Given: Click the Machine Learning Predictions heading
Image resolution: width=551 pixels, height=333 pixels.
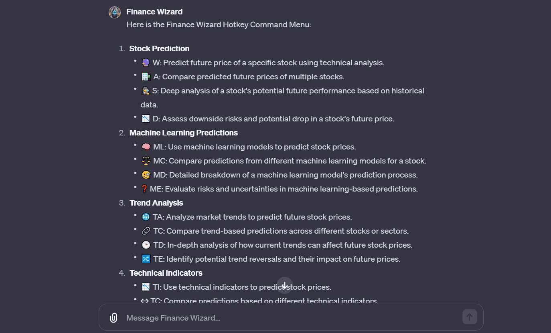Looking at the screenshot, I should tap(183, 133).
